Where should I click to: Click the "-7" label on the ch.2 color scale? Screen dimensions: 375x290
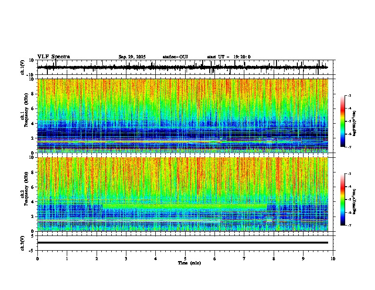point(349,225)
